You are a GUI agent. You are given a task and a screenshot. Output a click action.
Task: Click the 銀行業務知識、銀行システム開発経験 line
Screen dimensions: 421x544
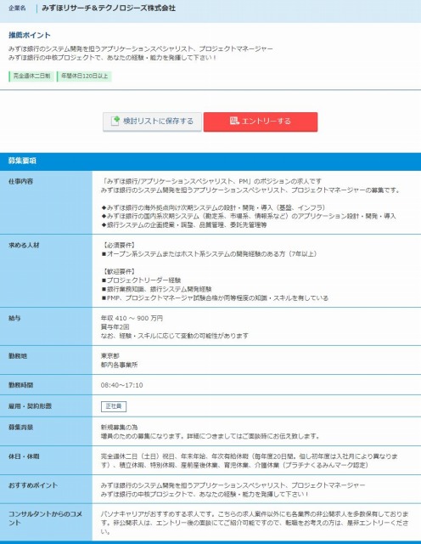156,289
